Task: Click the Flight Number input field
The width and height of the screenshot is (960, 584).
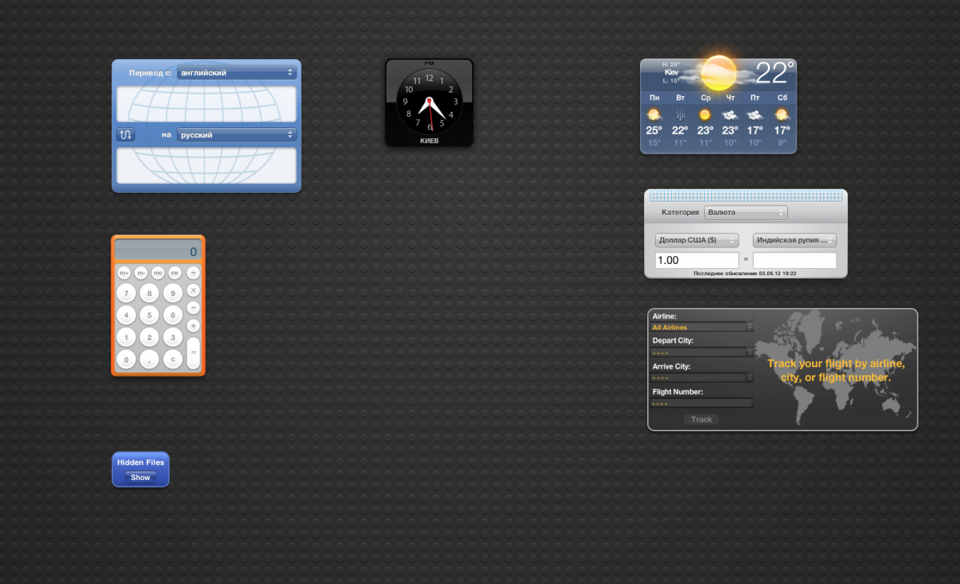Action: [x=702, y=403]
